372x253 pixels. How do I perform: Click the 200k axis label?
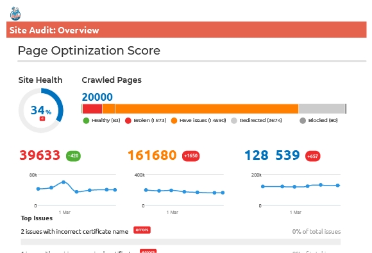[257, 175]
